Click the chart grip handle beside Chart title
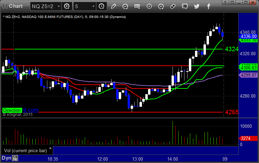Viewport: 259px width, 163px height. pyautogui.click(x=5, y=6)
